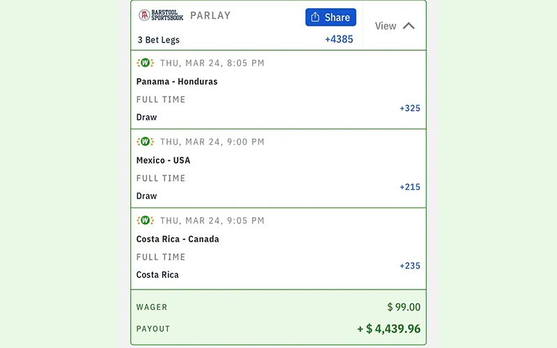Click the PARLAY heading text
Viewport: 557px width, 348px height.
coord(210,15)
